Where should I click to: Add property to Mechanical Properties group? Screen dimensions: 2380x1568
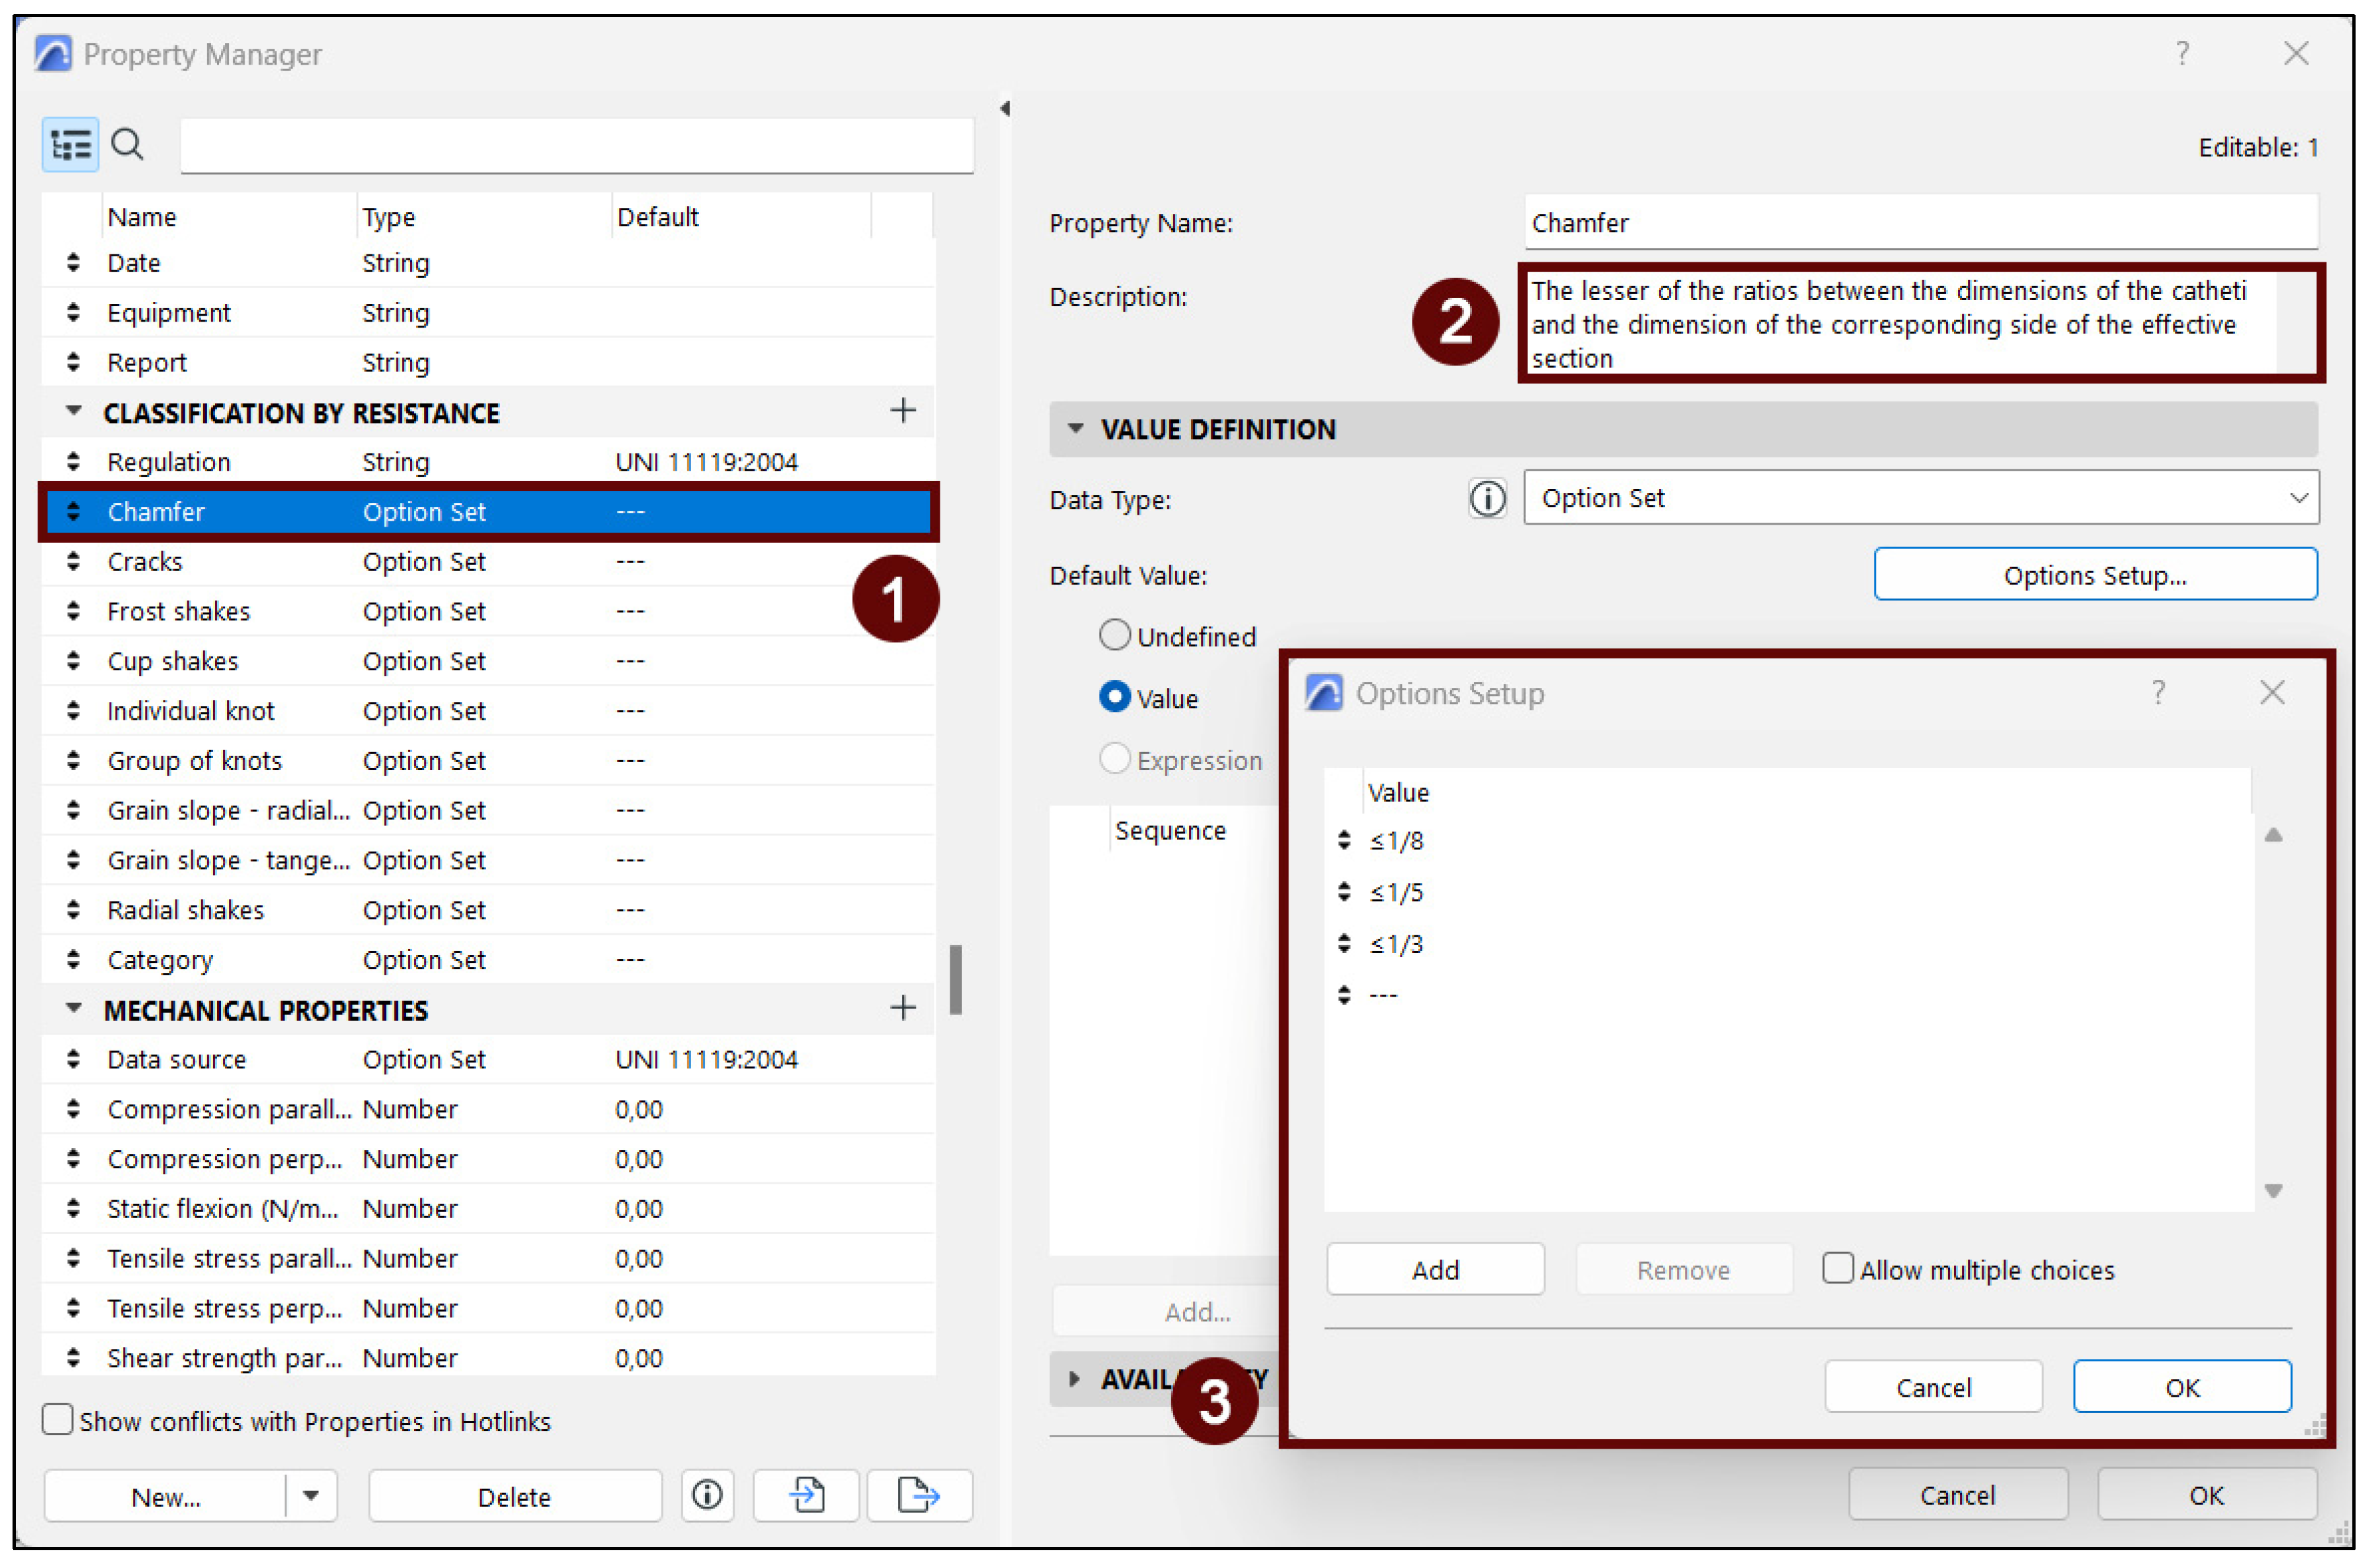point(903,1009)
